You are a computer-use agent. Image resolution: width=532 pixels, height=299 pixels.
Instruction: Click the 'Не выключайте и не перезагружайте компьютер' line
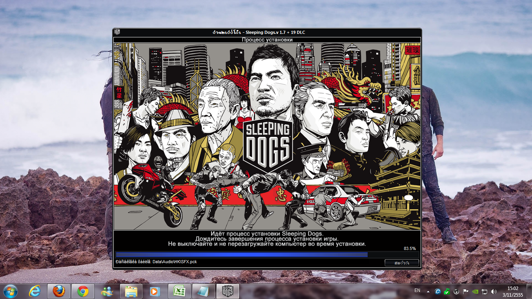pos(267,244)
